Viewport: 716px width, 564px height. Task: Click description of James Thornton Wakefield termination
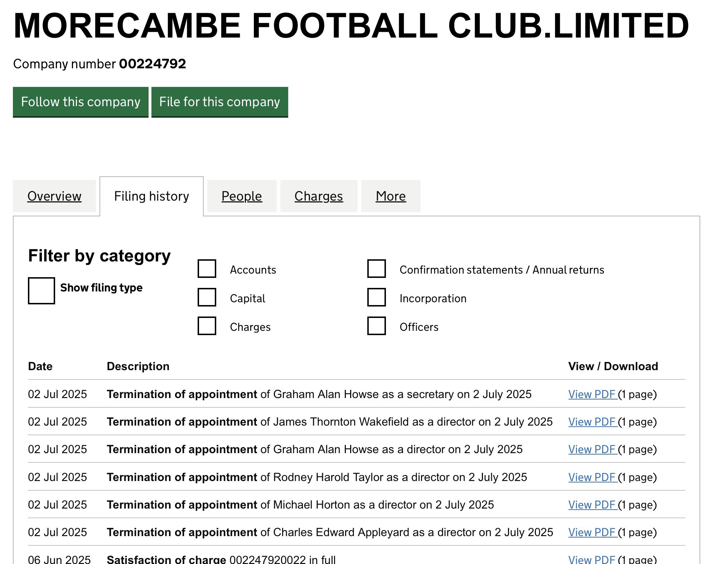click(x=330, y=422)
